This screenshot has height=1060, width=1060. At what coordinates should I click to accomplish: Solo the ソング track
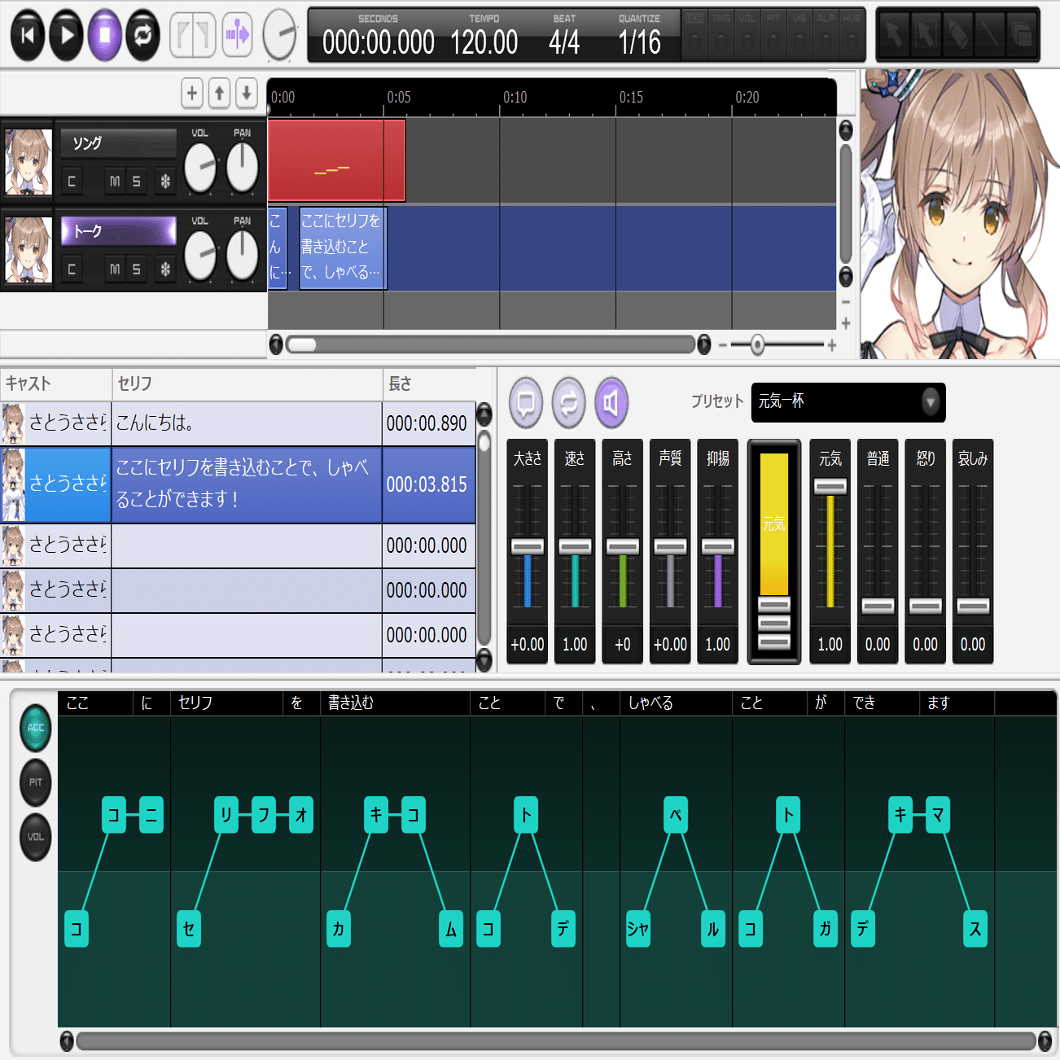(x=137, y=182)
